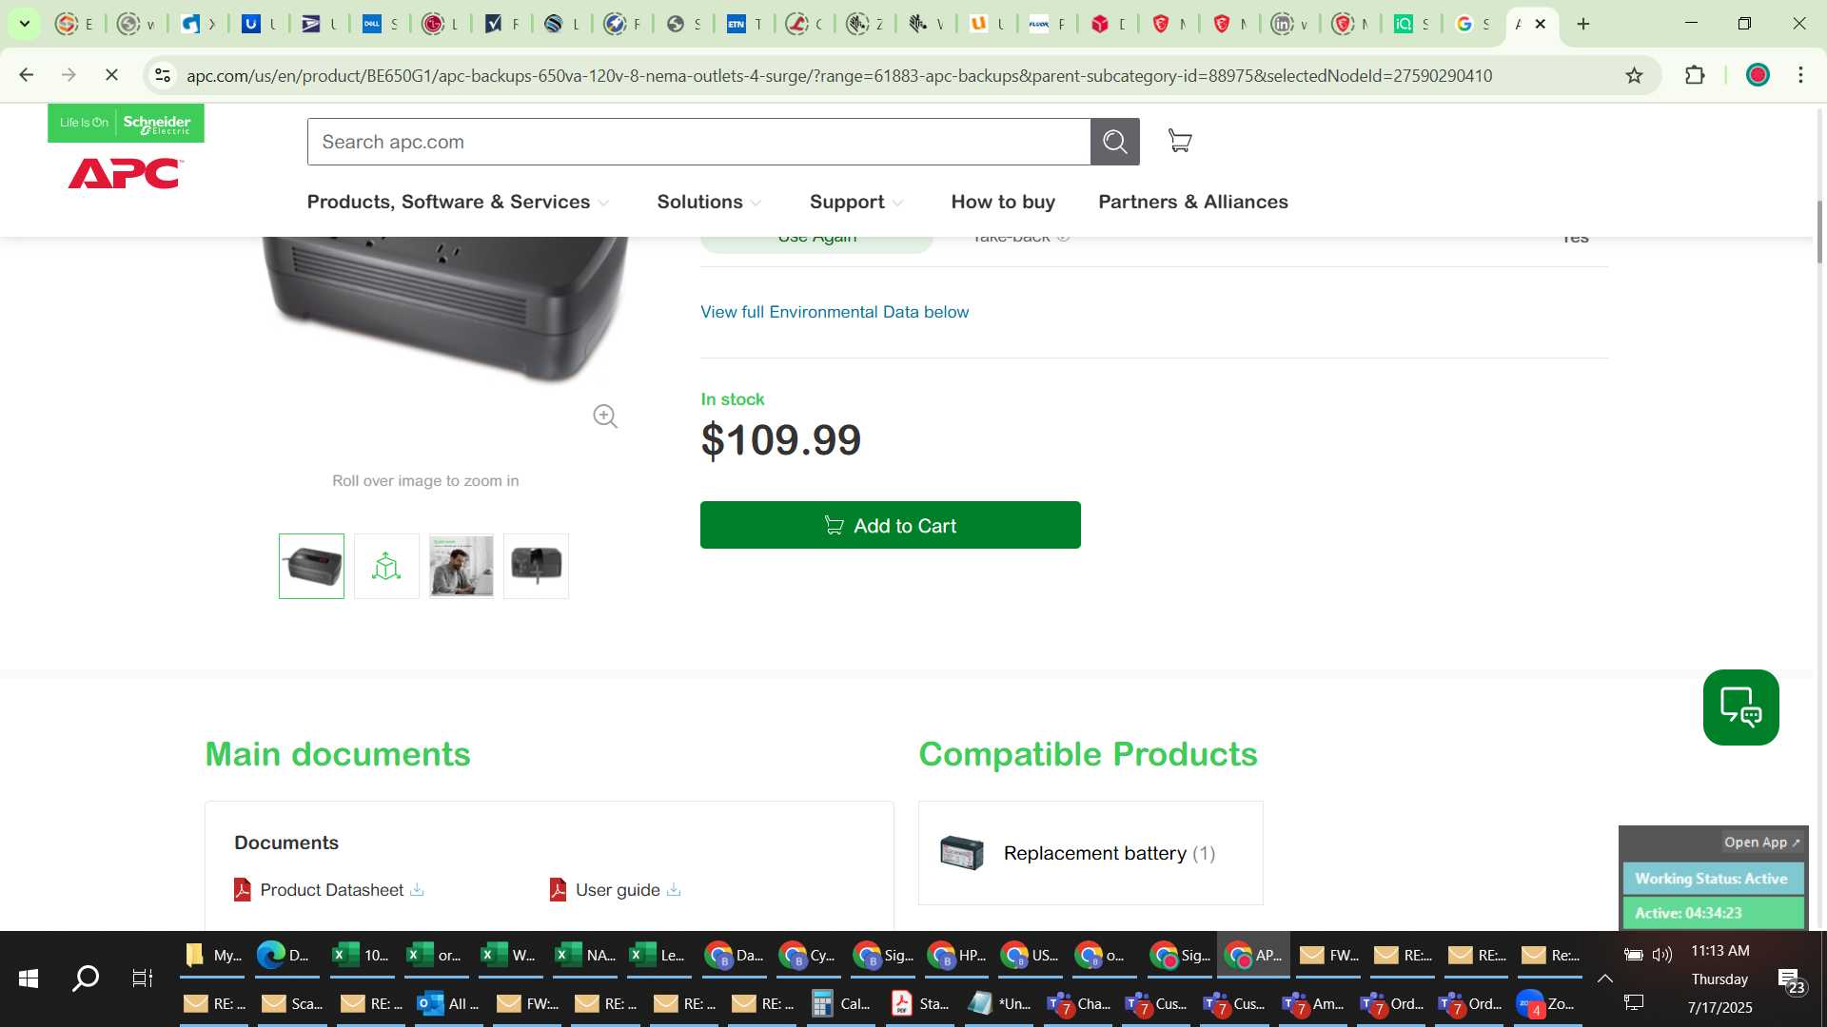1827x1027 pixels.
Task: Show hidden system tray icons
Action: pyautogui.click(x=1604, y=979)
